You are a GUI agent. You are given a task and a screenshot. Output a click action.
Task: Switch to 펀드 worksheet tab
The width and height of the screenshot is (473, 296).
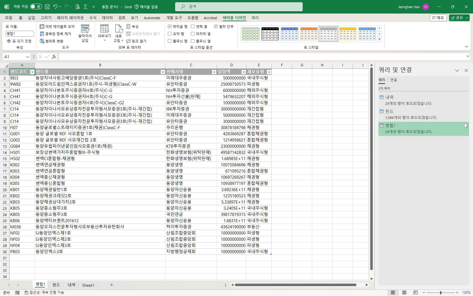(x=56, y=285)
